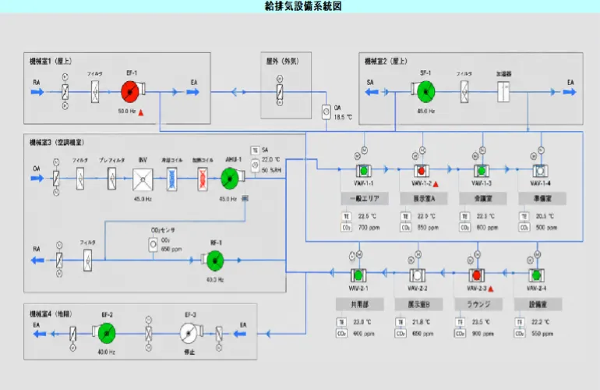600x390 pixels.
Task: Click the ラウンジ room label button
Action: pyautogui.click(x=478, y=304)
